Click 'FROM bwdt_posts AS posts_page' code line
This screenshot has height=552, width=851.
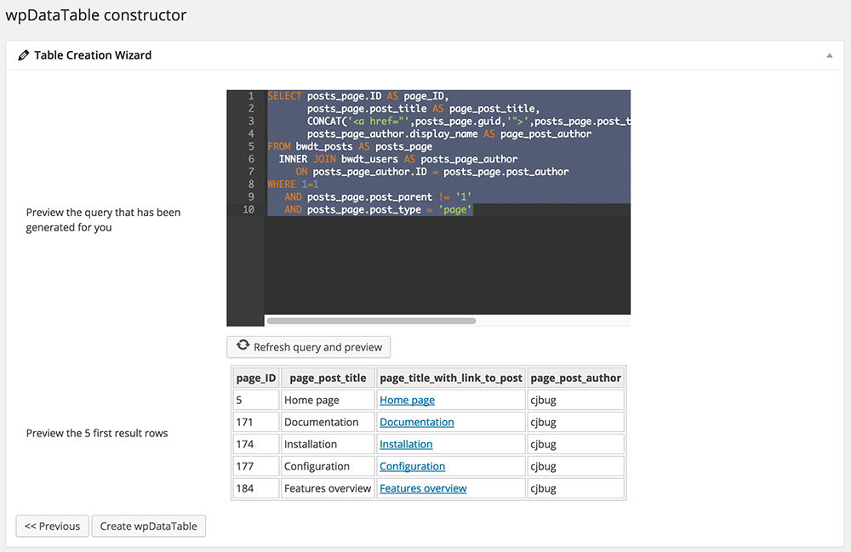350,146
